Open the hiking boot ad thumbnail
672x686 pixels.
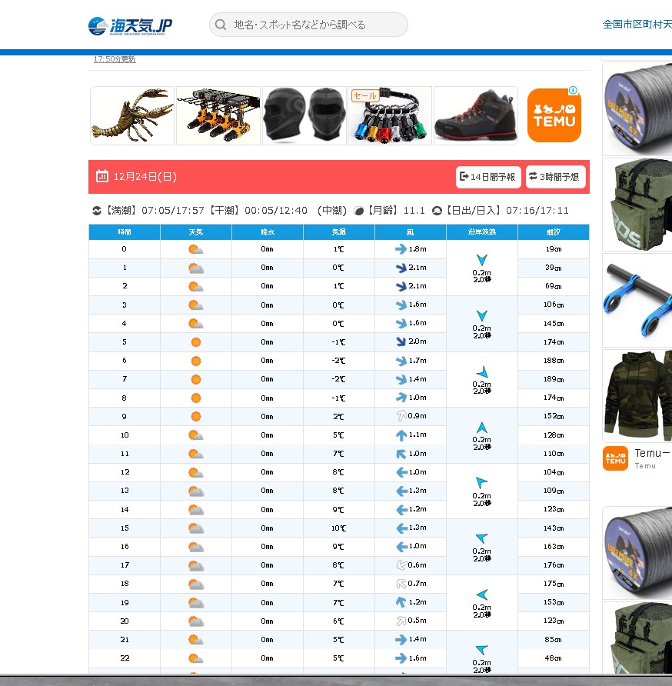(x=475, y=115)
